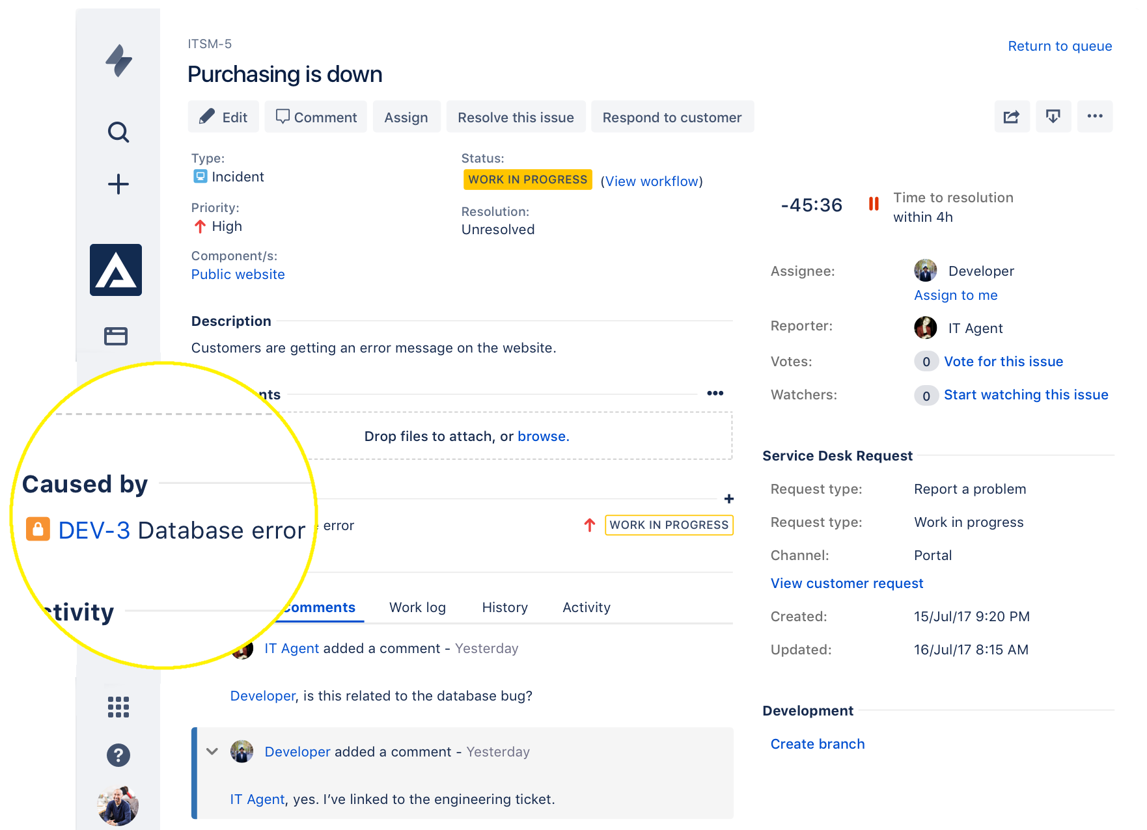
Task: Click the Developer assignee avatar
Action: (926, 271)
